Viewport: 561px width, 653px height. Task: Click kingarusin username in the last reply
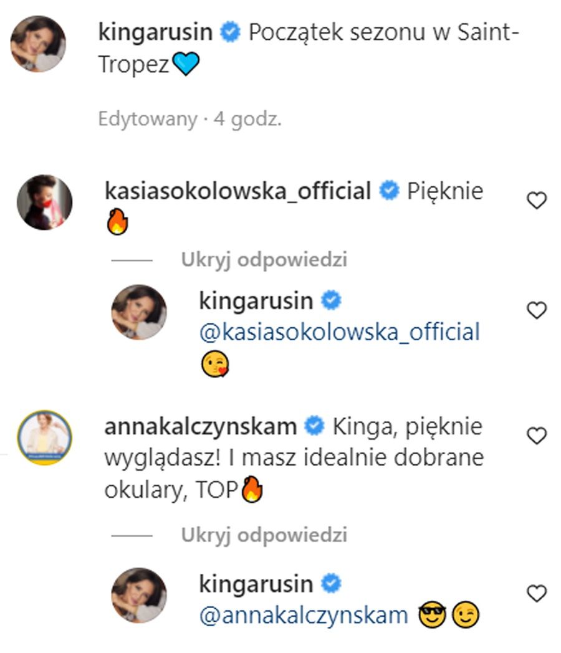[256, 584]
